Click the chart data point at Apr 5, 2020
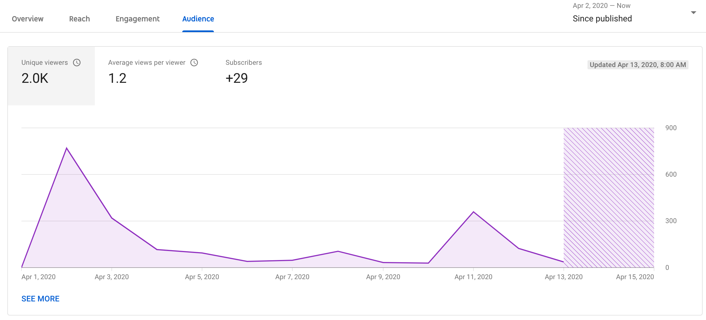Screen dimensions: 706x320 coord(202,253)
